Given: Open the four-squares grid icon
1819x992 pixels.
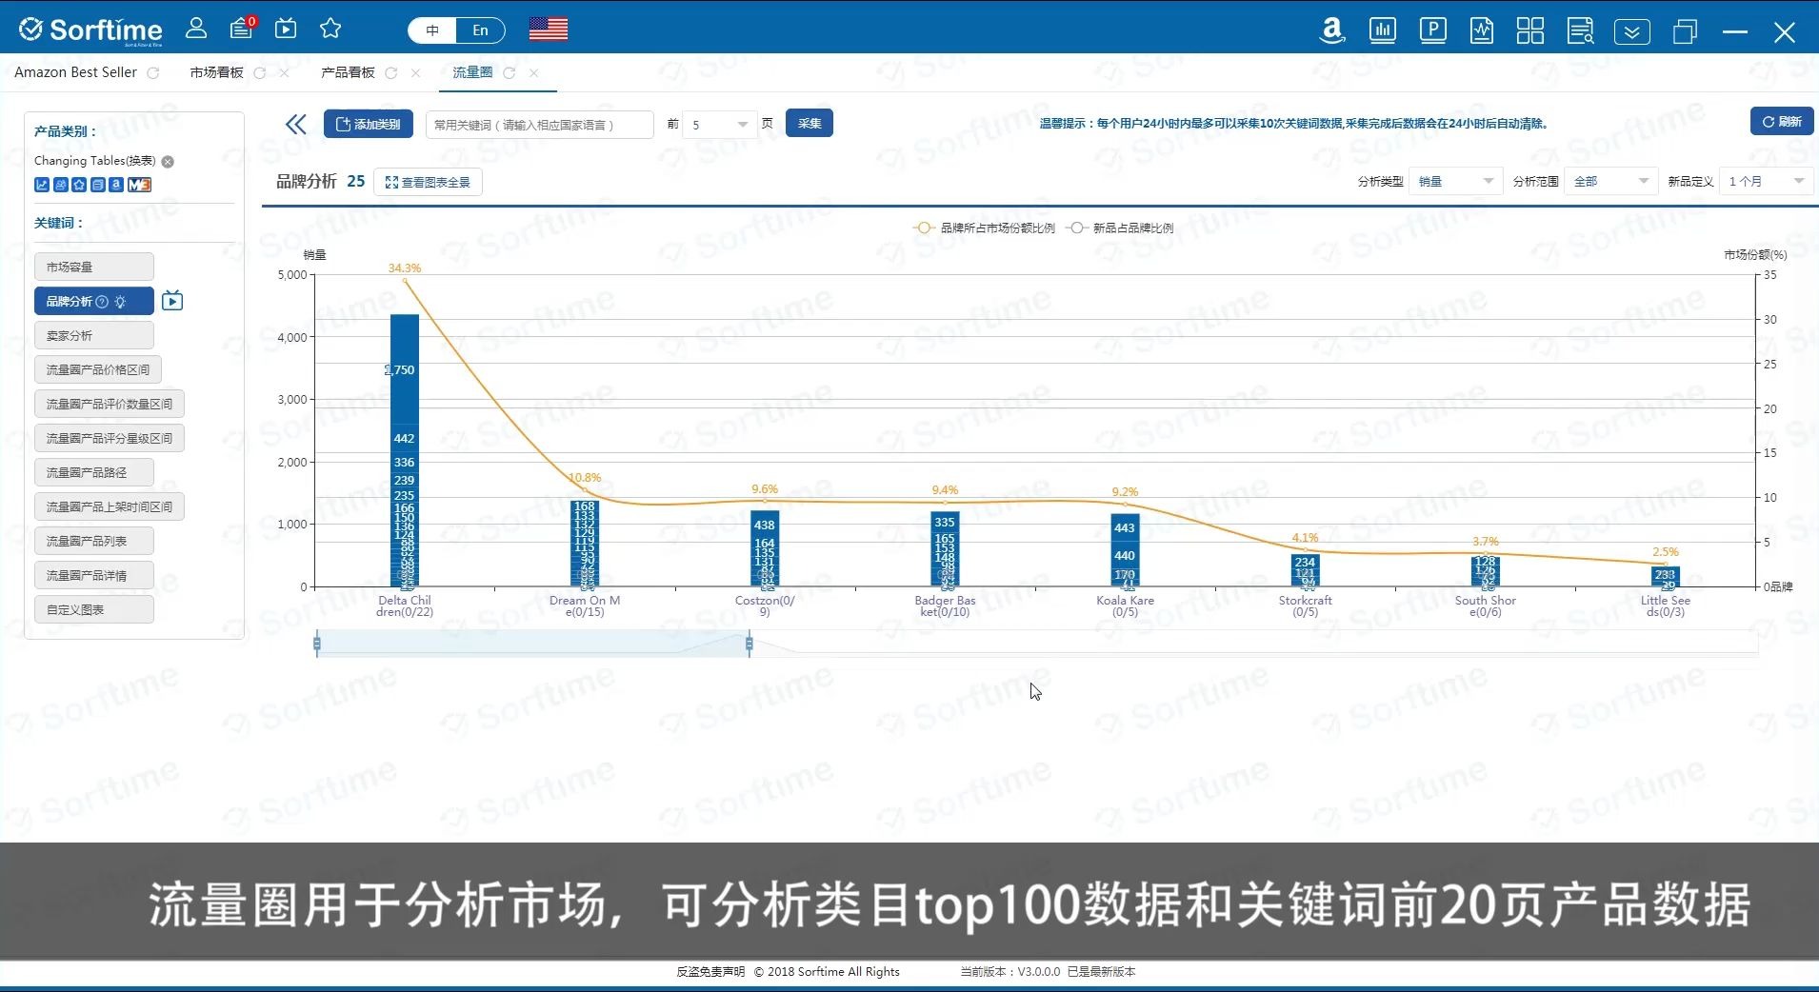Looking at the screenshot, I should (x=1530, y=30).
